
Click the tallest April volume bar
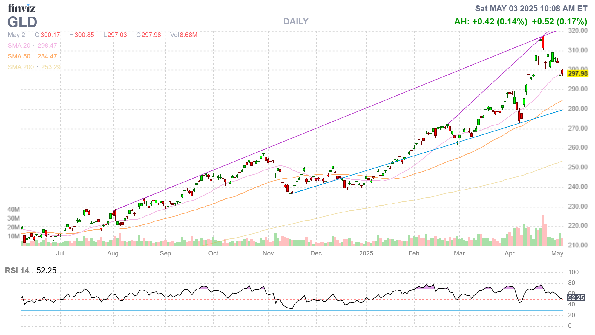tap(543, 230)
